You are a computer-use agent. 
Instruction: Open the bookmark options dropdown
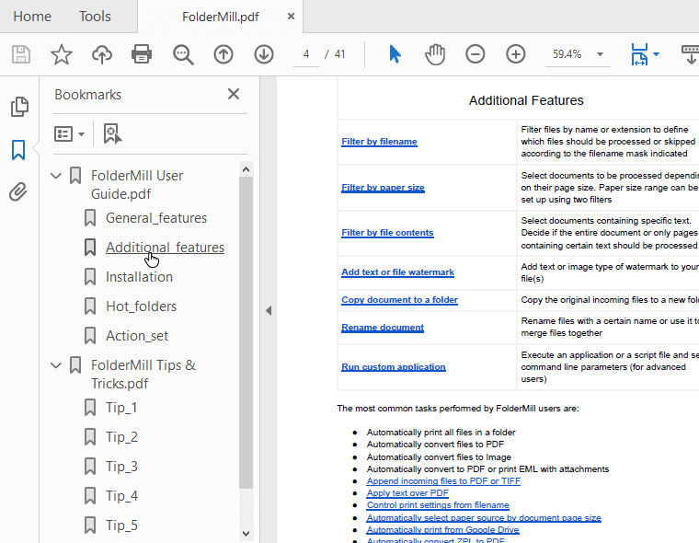pos(69,133)
